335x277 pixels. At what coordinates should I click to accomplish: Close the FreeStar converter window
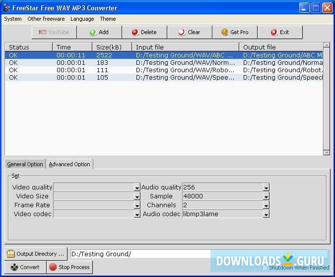pos(327,8)
